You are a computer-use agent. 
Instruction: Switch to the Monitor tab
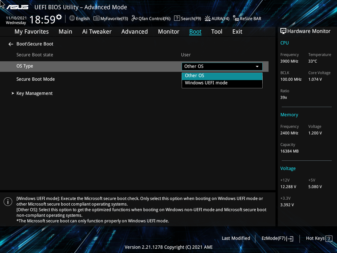(168, 32)
